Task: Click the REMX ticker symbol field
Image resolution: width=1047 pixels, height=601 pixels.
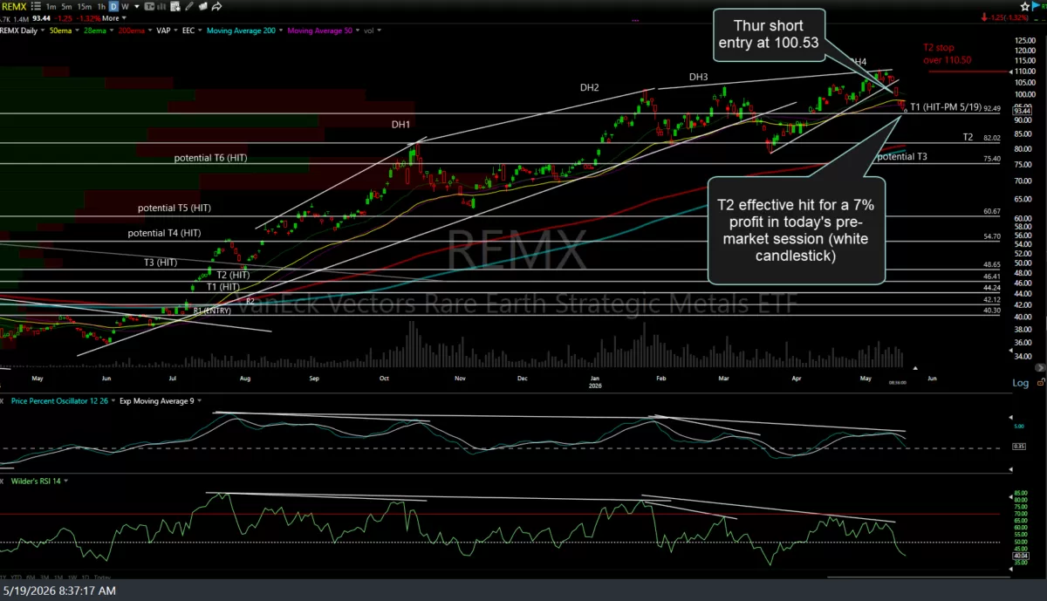Action: pyautogui.click(x=14, y=6)
